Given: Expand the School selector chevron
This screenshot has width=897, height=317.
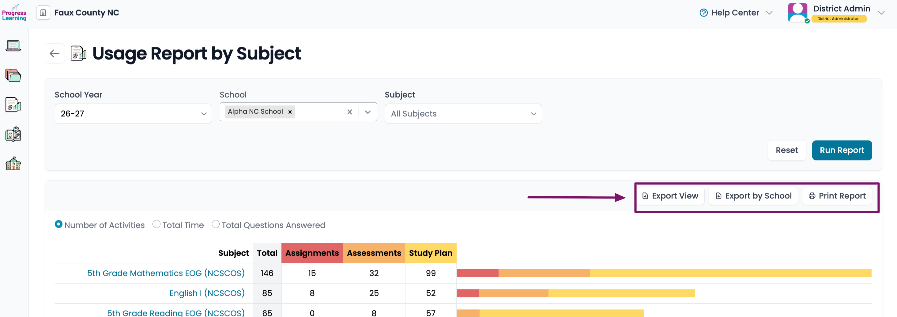Looking at the screenshot, I should [368, 112].
